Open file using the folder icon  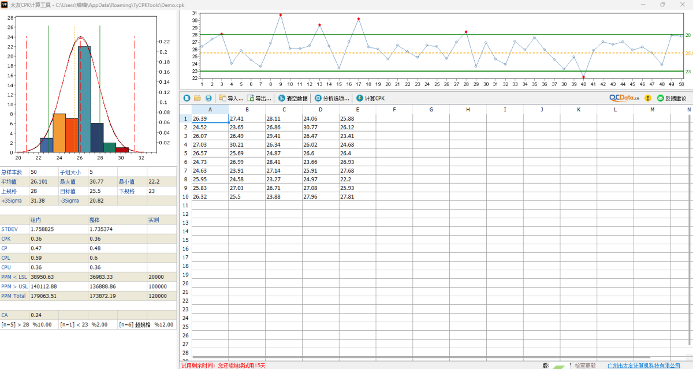click(198, 98)
